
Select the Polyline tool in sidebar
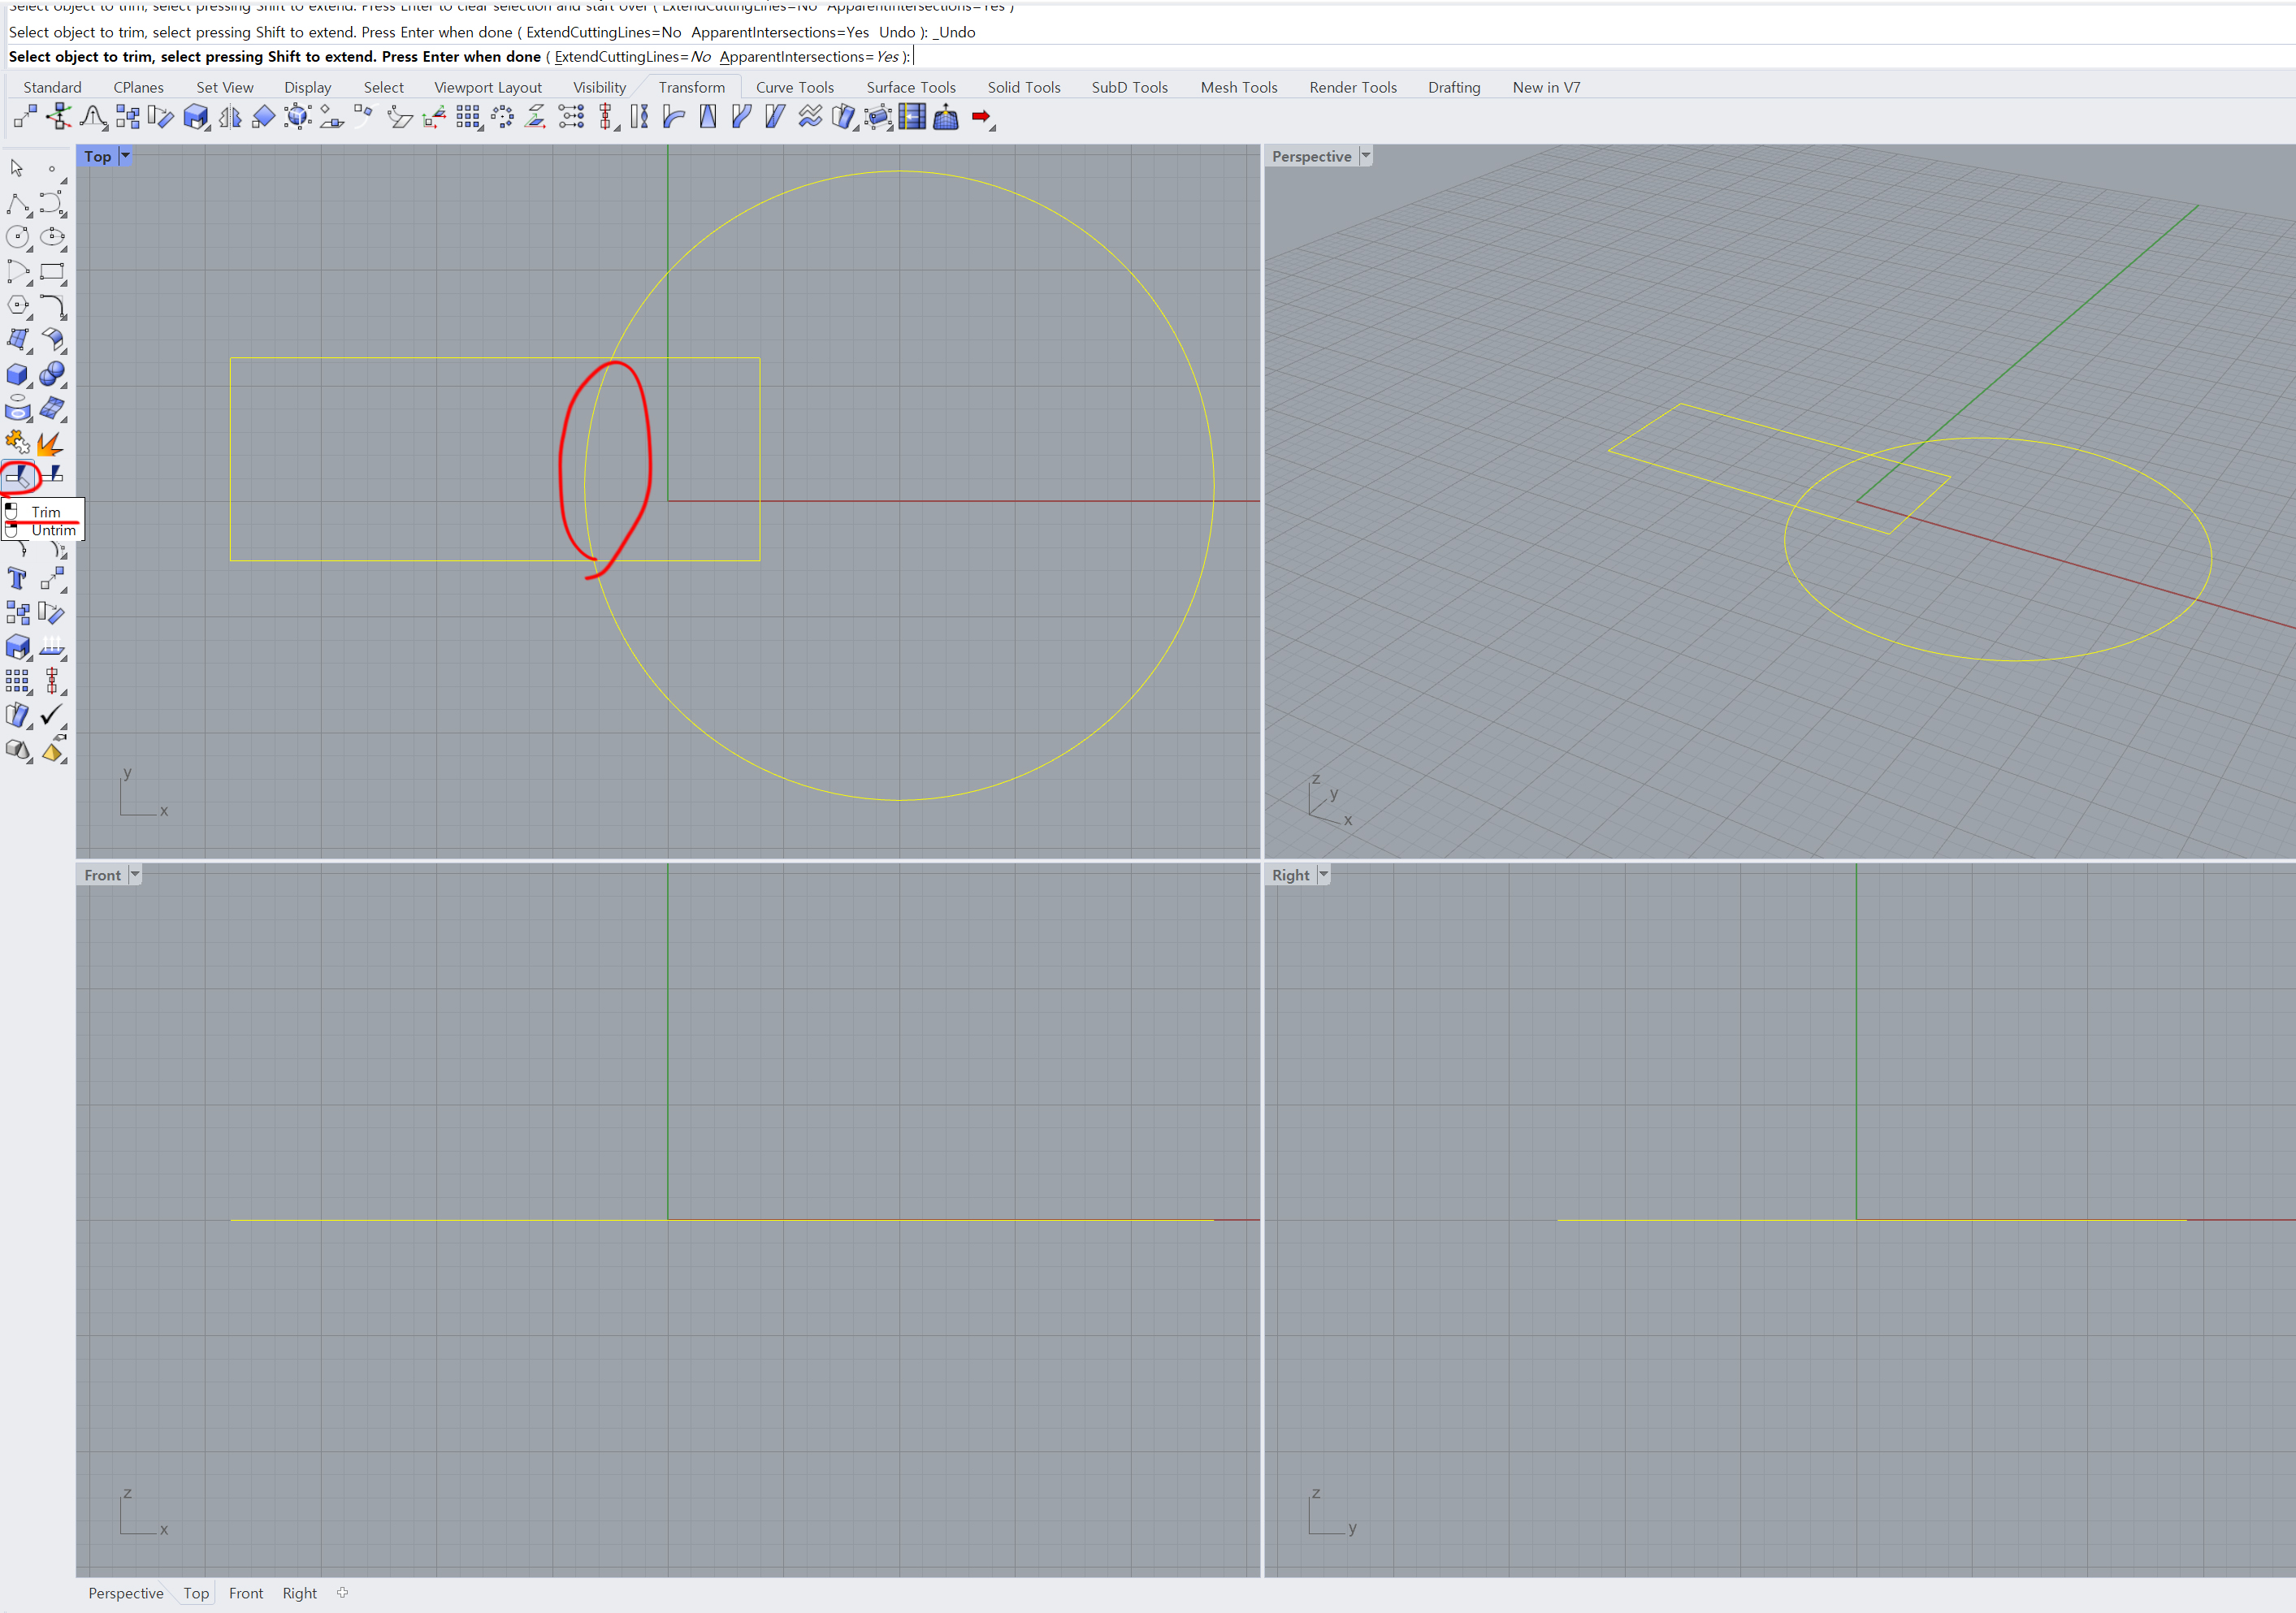pyautogui.click(x=18, y=204)
